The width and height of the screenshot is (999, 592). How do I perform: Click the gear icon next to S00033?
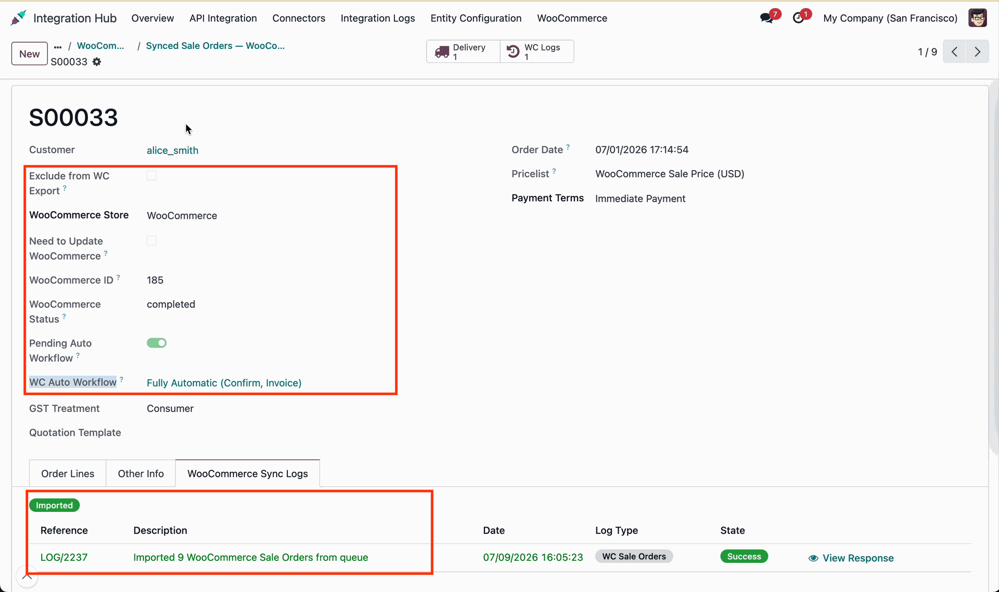[97, 62]
